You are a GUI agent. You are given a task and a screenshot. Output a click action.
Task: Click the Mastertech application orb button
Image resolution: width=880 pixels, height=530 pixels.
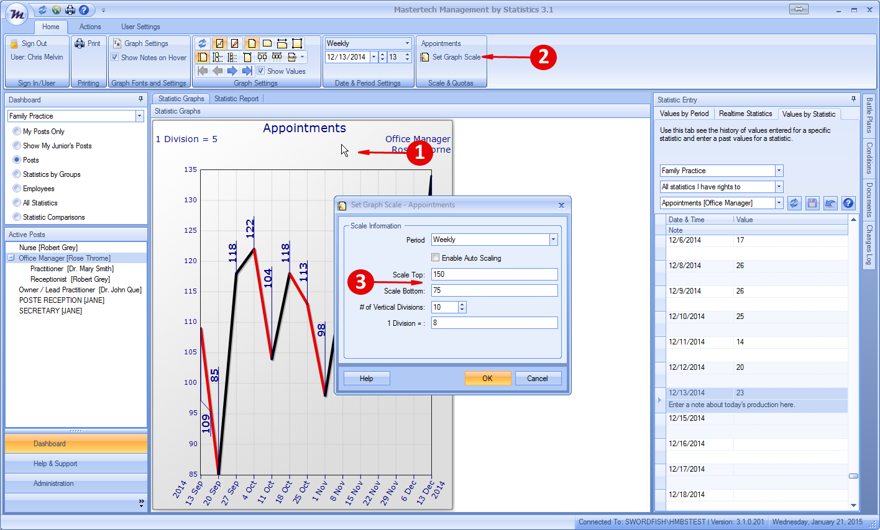(x=17, y=14)
